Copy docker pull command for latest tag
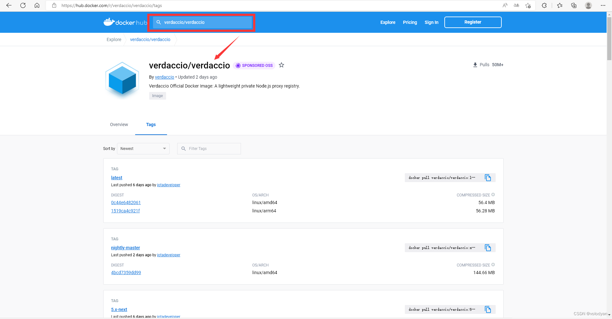The image size is (612, 319). [x=488, y=178]
